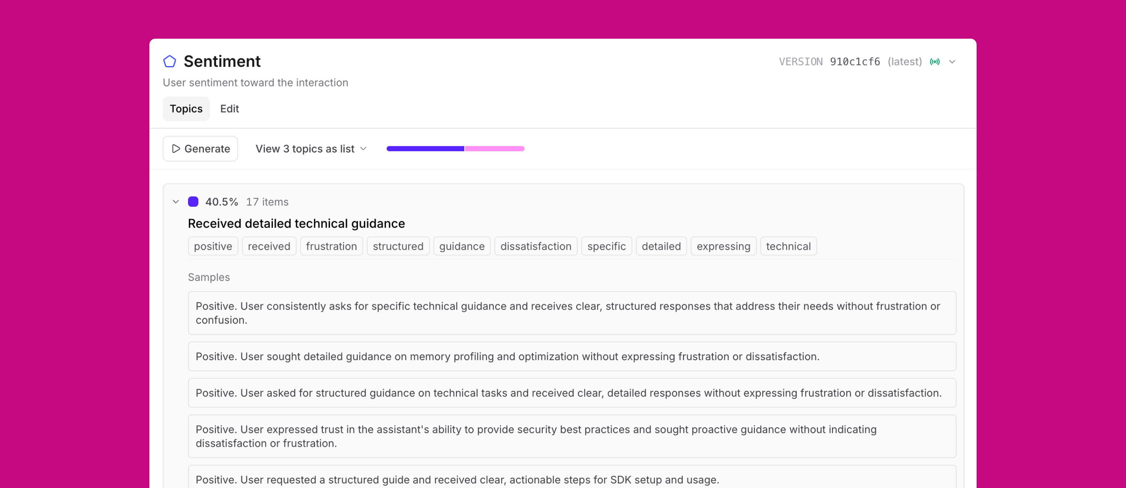
Task: Open sample about security best practices
Action: click(571, 436)
